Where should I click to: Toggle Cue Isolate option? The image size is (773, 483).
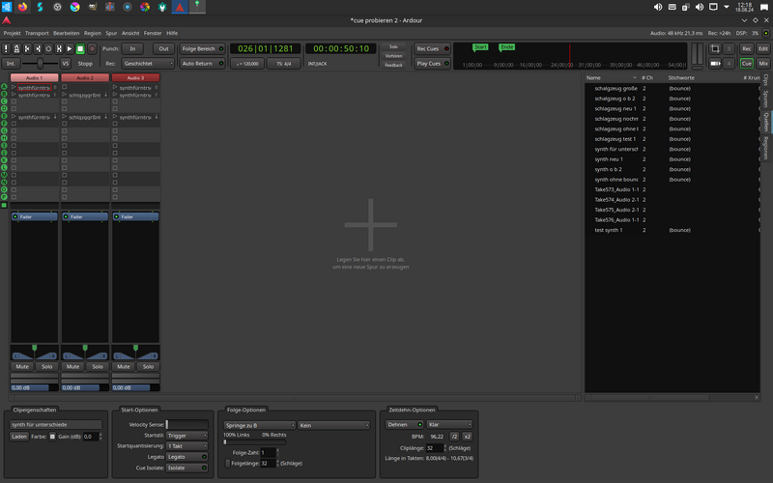coord(186,468)
